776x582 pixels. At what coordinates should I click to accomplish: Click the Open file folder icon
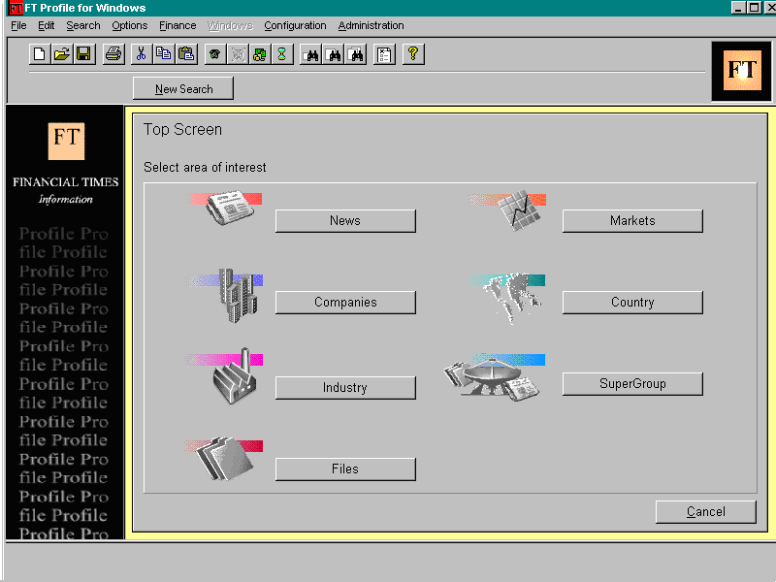[x=62, y=53]
